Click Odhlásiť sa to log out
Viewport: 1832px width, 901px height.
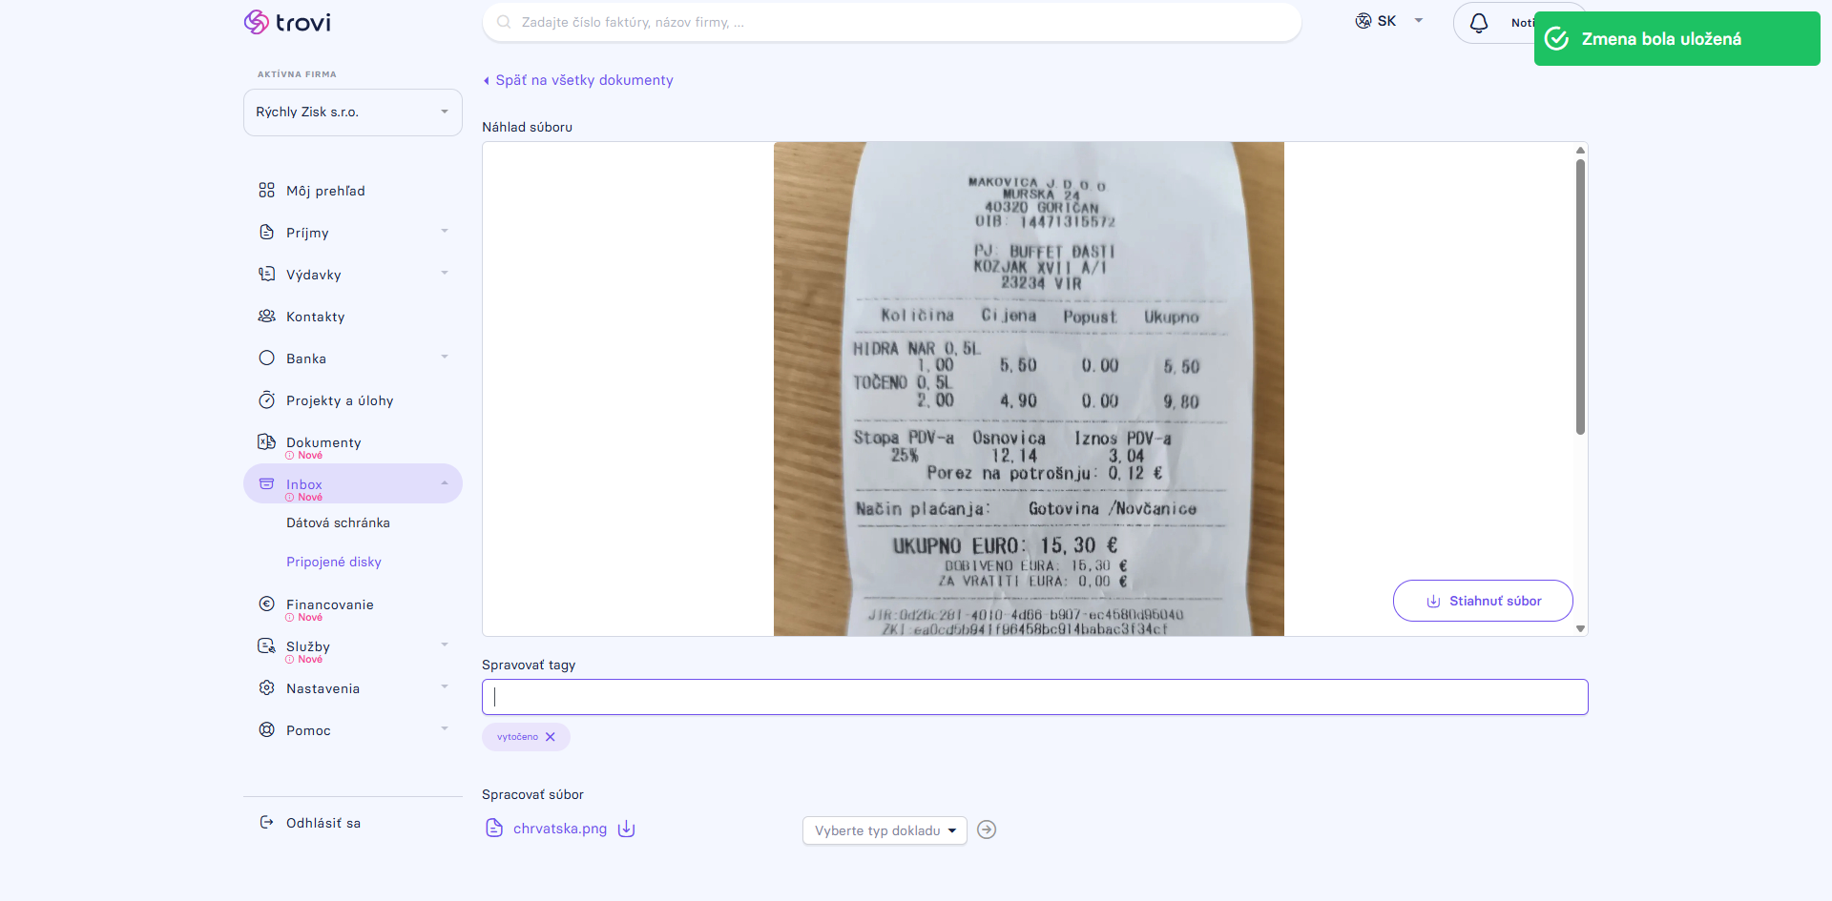(x=323, y=823)
